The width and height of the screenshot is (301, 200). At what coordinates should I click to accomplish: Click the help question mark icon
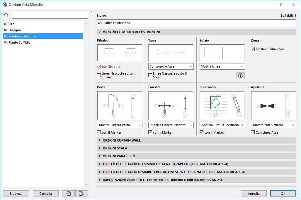click(x=280, y=4)
